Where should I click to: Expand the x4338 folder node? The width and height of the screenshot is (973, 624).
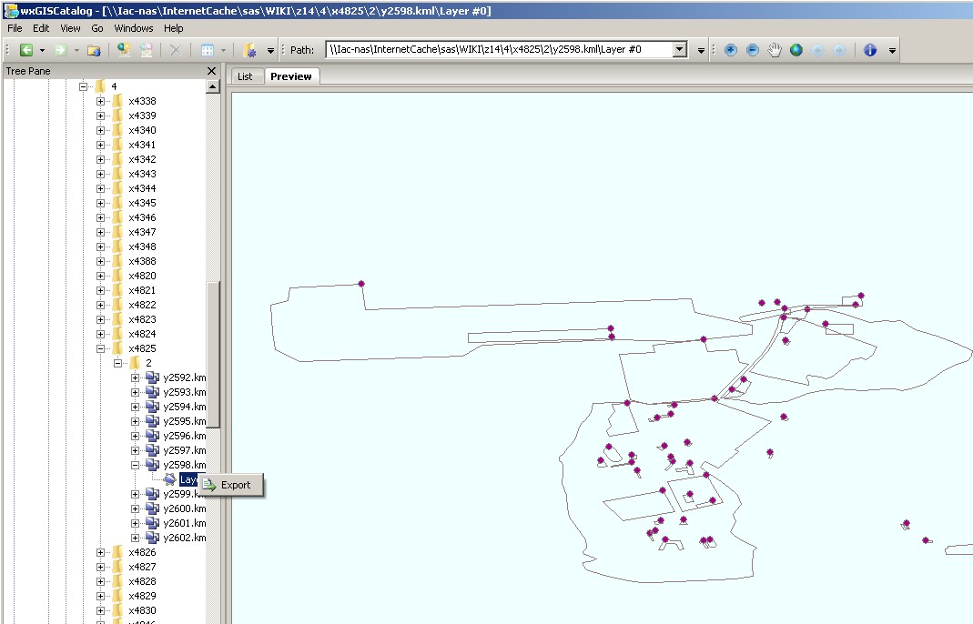point(100,101)
